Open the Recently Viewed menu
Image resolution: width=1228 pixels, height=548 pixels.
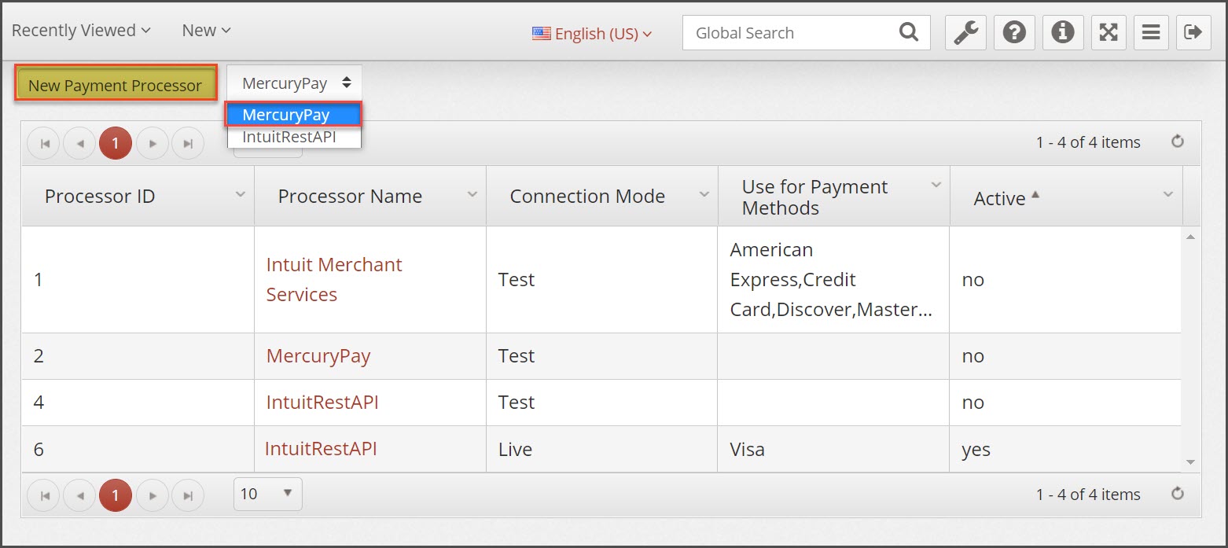point(81,31)
